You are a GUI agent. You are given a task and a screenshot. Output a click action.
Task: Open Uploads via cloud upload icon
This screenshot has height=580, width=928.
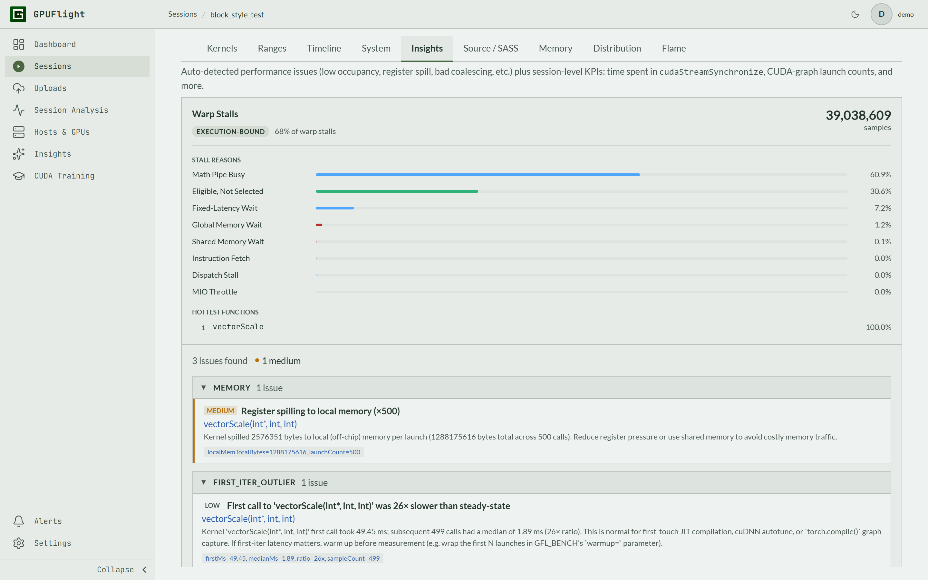18,88
